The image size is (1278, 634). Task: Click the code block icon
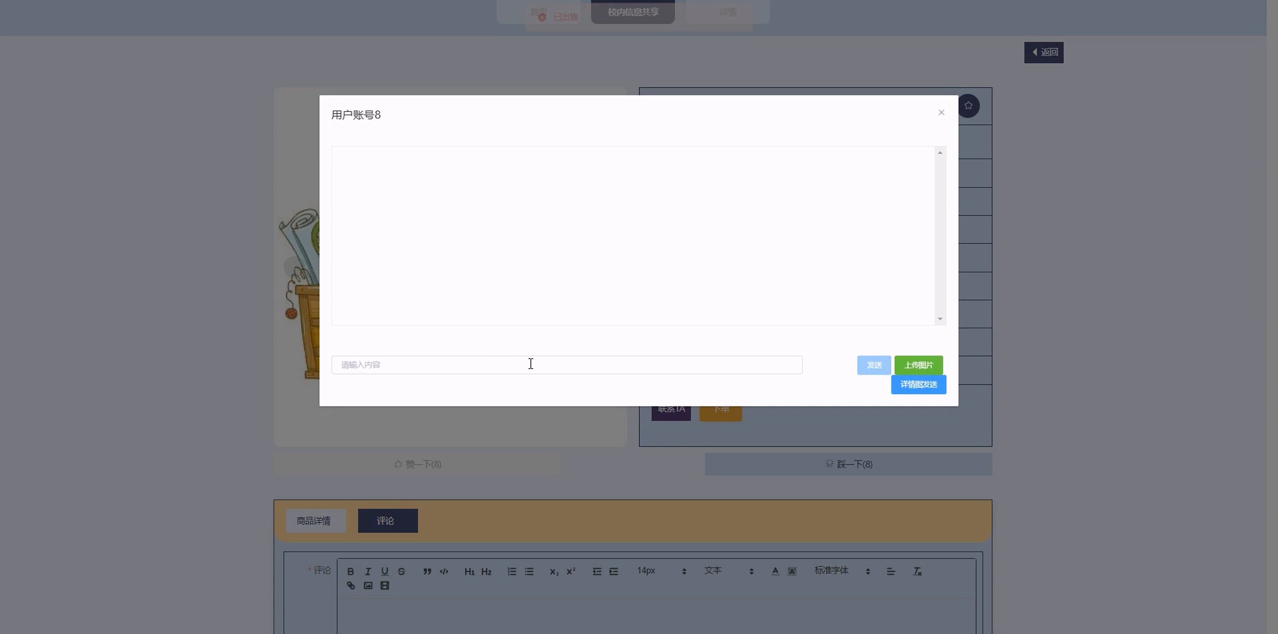[x=444, y=572]
